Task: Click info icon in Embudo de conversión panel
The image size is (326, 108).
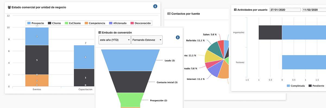Action: point(178,38)
